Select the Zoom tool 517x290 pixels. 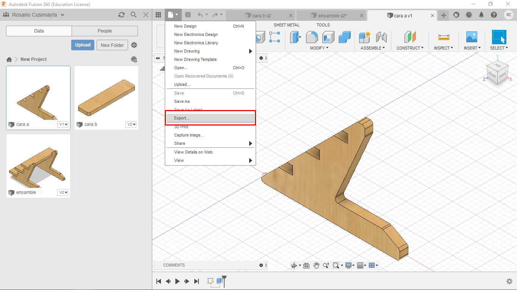(x=326, y=265)
